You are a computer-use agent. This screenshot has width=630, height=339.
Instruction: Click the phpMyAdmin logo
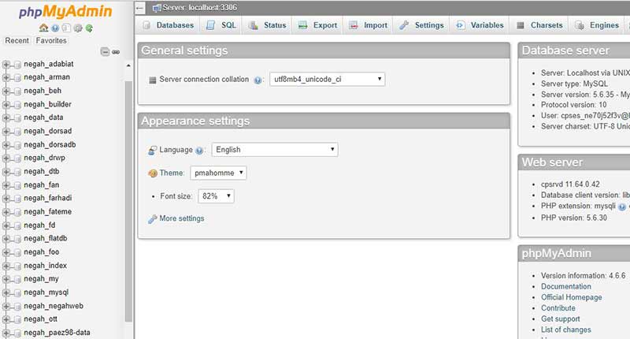(x=65, y=12)
